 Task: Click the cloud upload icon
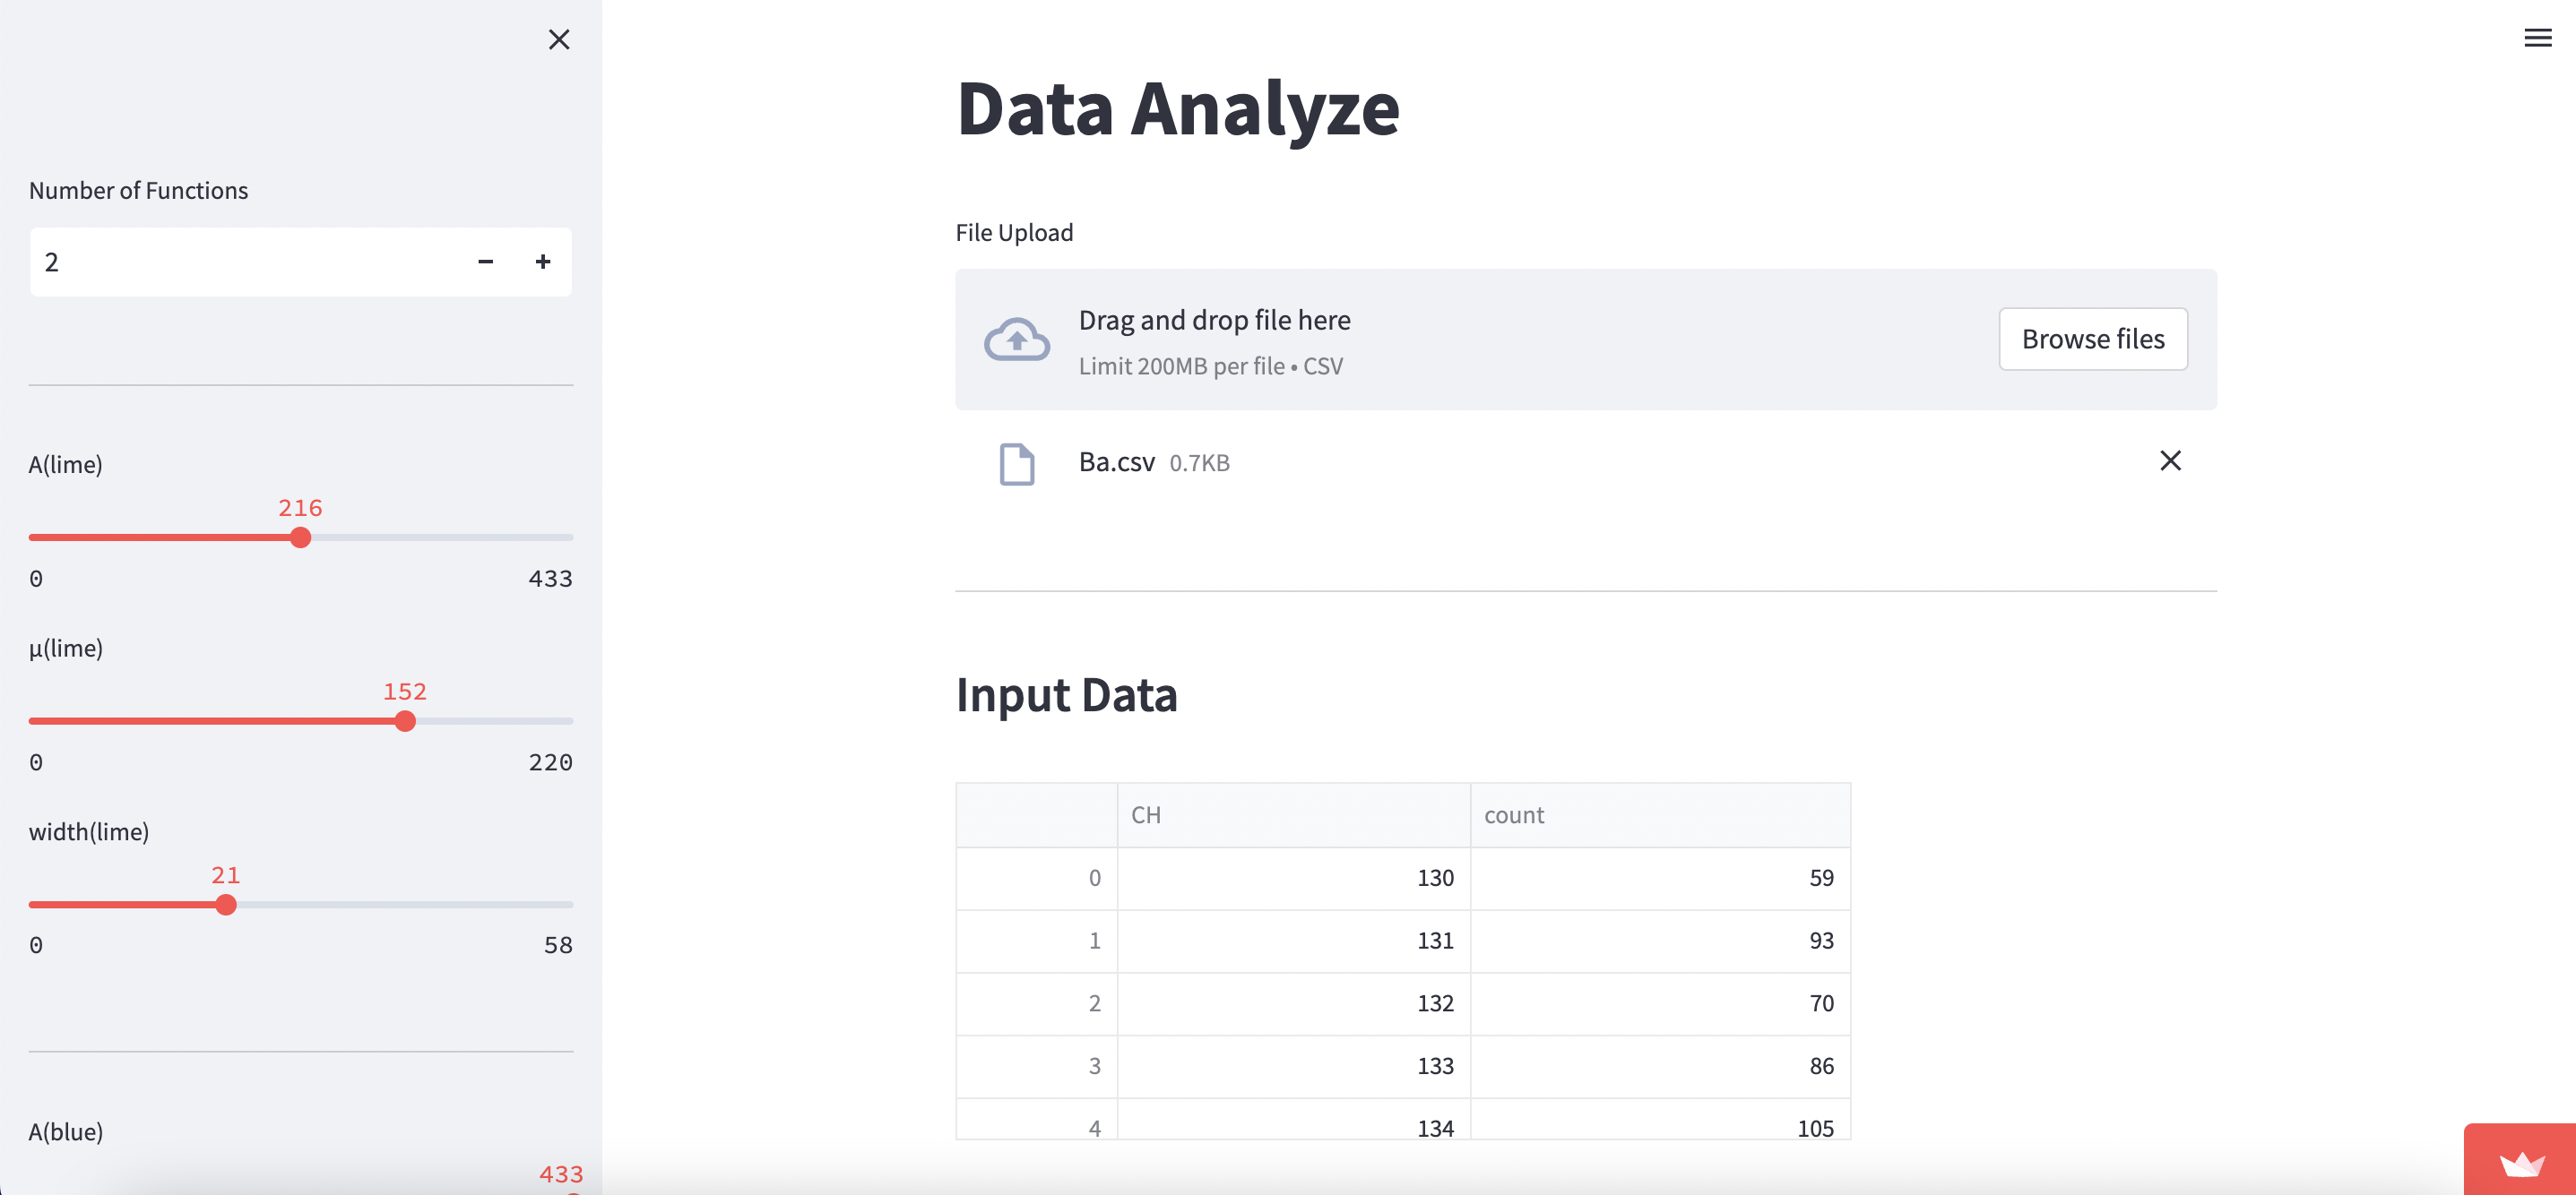tap(1016, 339)
